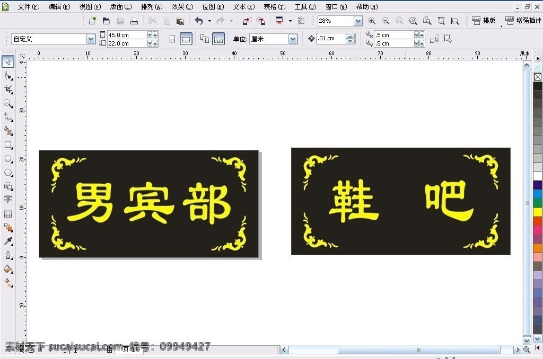Toggle apply layout to current page

218,39
